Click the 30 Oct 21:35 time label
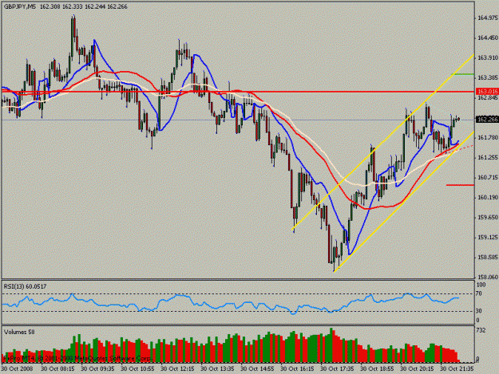 [457, 369]
